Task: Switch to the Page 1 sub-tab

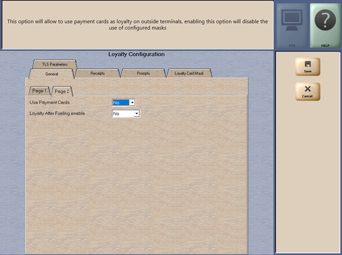Action: pos(39,91)
